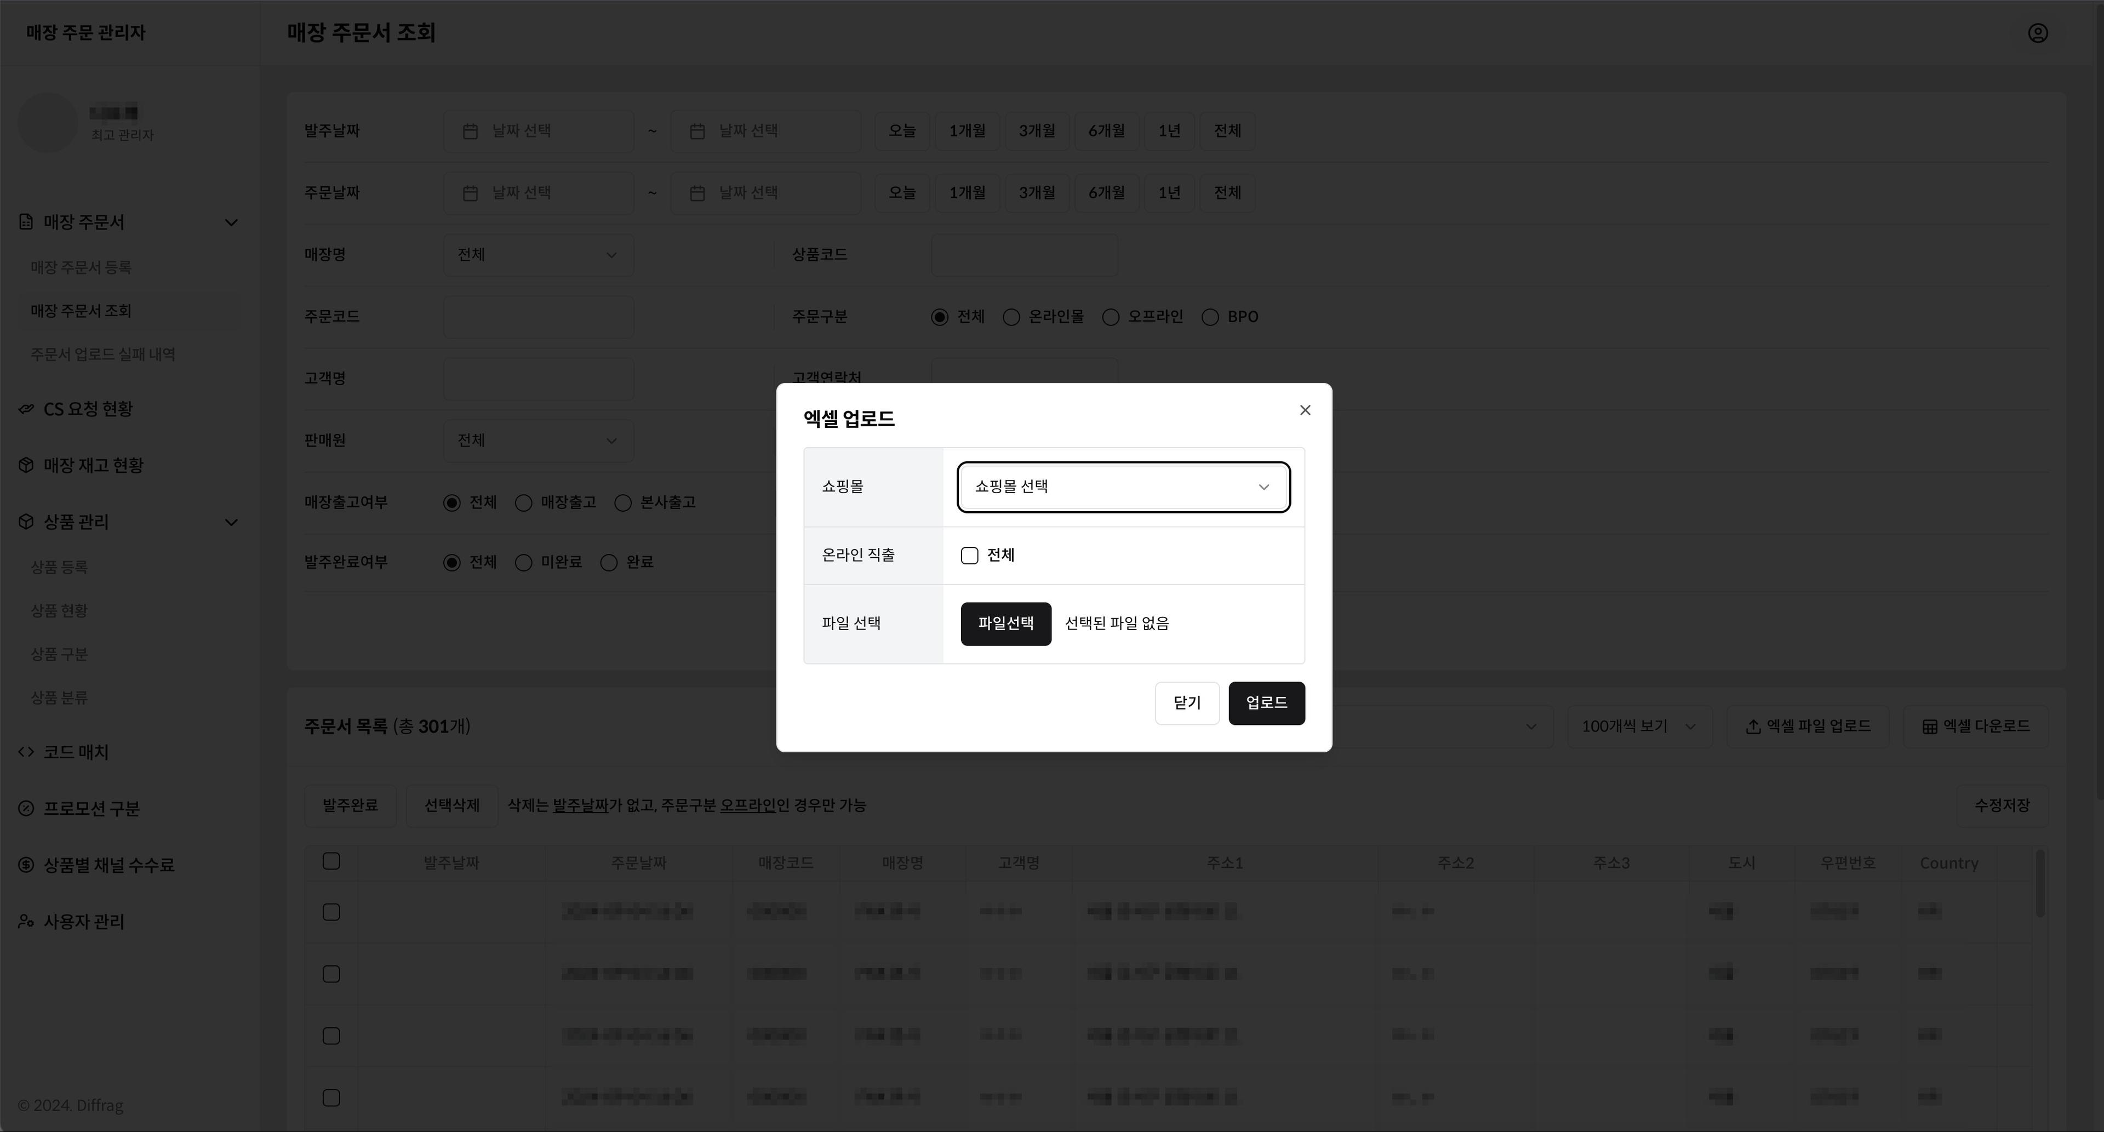Close the 엑셀 업로드 dialog with the X icon
Image resolution: width=2104 pixels, height=1132 pixels.
[x=1305, y=410]
